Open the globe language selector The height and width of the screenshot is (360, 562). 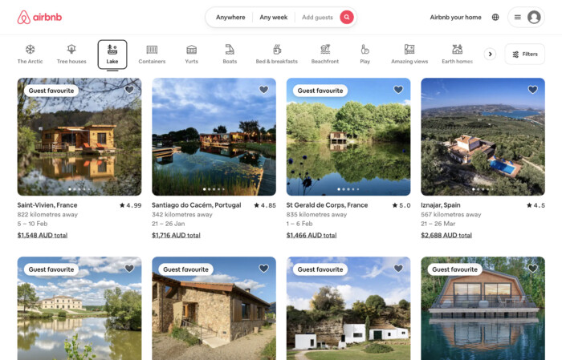[495, 17]
